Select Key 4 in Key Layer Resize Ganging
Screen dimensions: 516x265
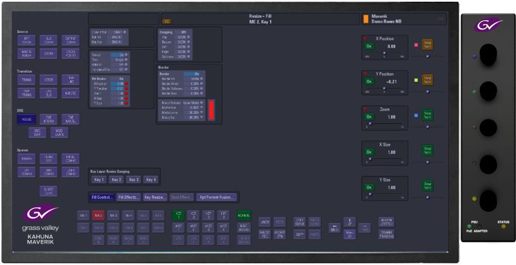click(x=151, y=179)
